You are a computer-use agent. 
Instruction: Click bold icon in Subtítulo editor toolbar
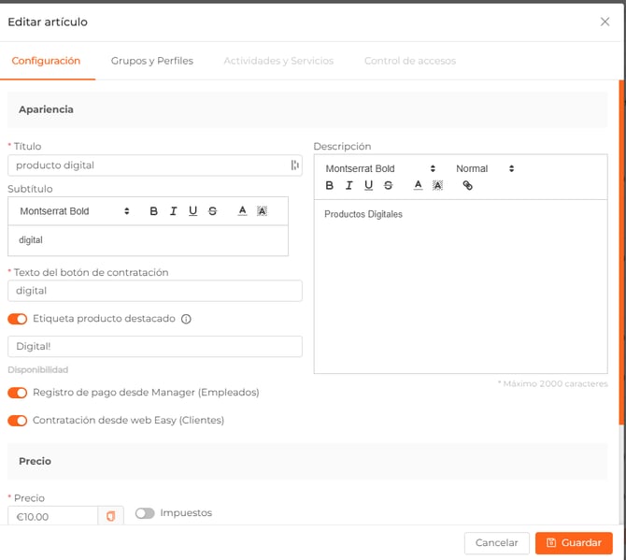(x=154, y=211)
